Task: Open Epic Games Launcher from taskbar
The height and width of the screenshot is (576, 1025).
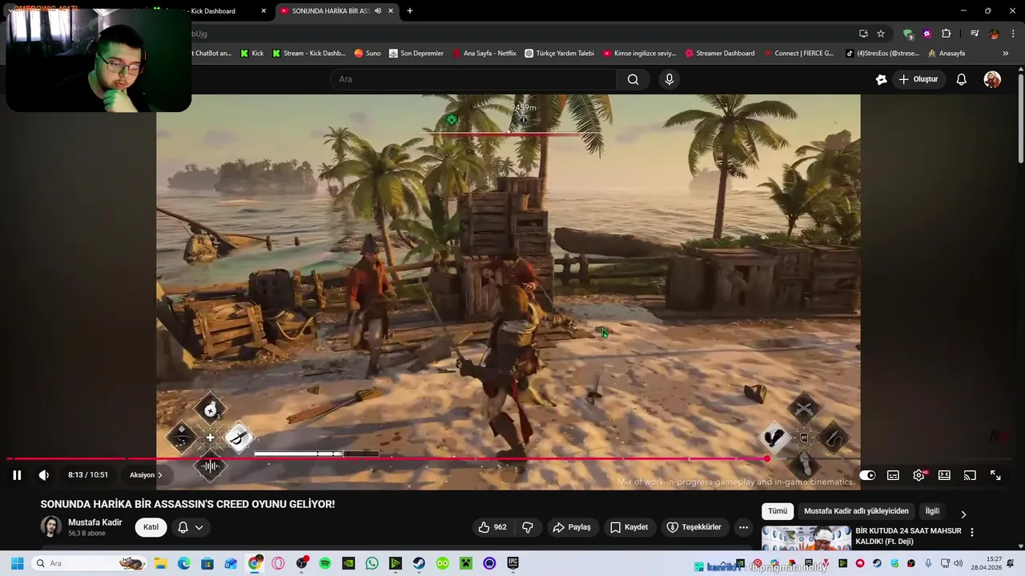Action: (512, 563)
